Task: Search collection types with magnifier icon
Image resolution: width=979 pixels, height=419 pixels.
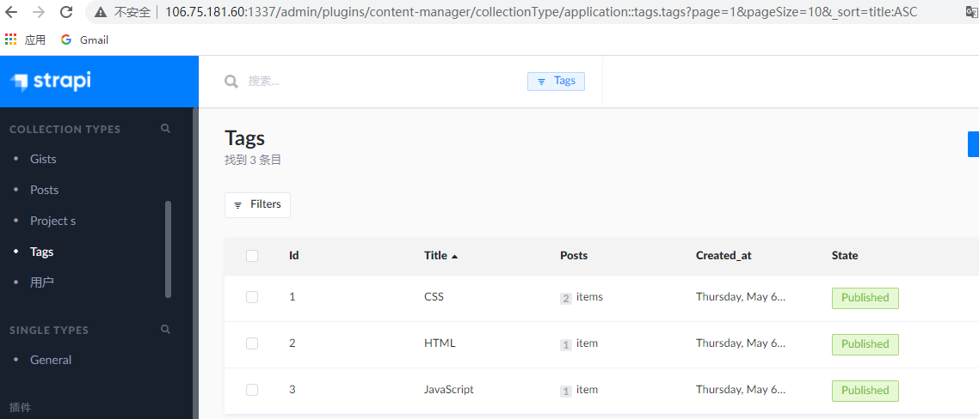Action: point(165,129)
